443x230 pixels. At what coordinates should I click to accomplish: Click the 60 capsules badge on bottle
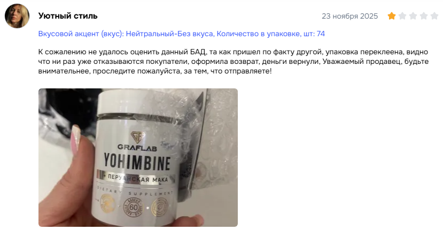[x=134, y=208]
